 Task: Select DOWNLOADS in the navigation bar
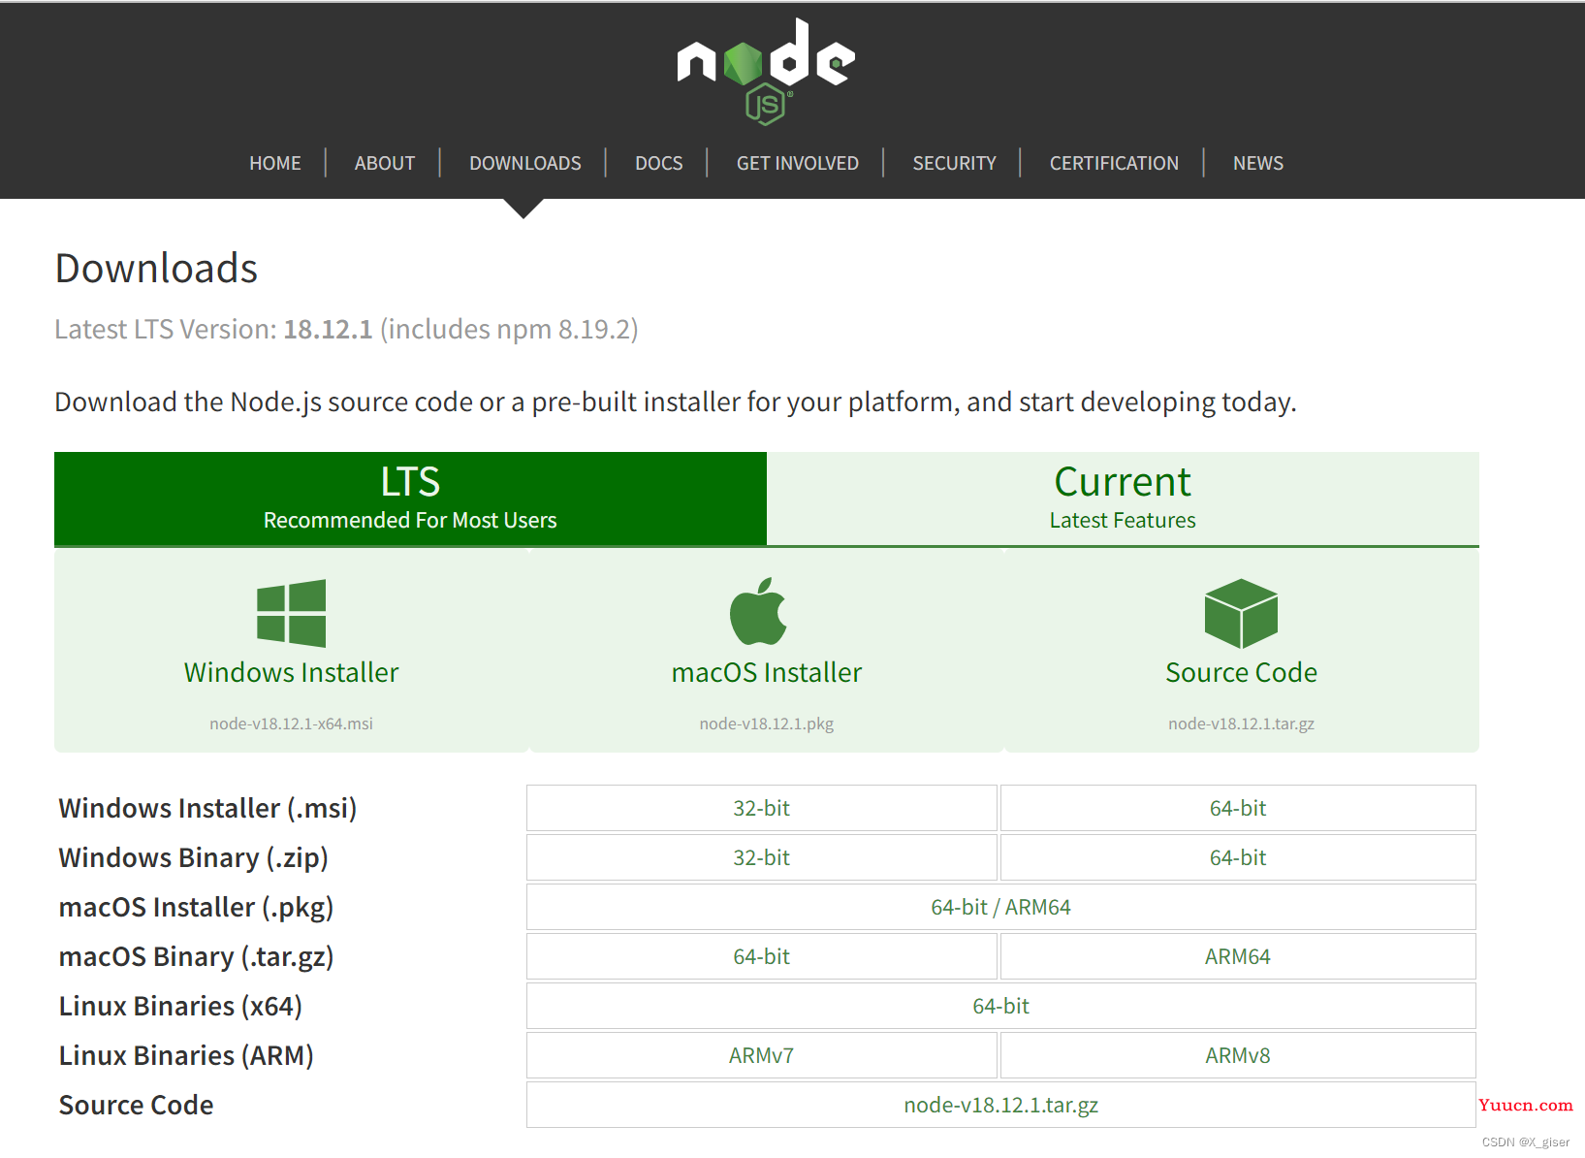point(525,163)
